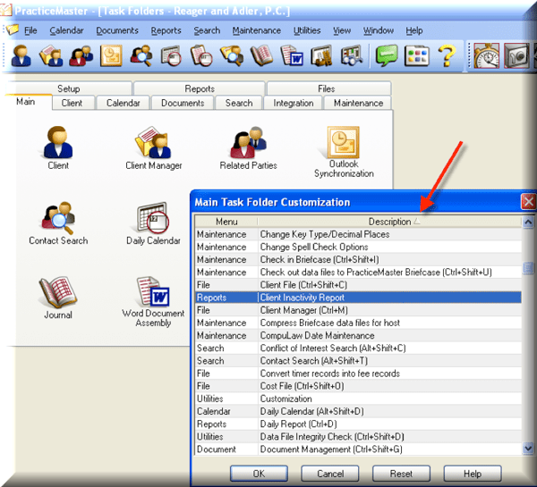Select the Client Manager (Ctrl+M) row
This screenshot has height=487, width=537.
(x=358, y=310)
